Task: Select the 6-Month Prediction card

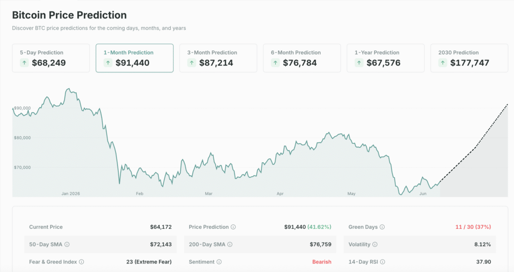Action: (x=302, y=58)
